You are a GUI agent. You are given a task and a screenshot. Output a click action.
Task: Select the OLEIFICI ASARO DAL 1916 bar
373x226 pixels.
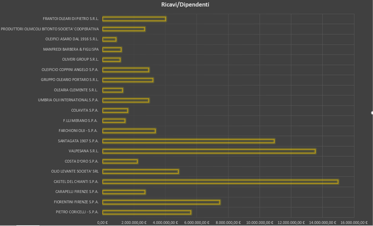[110, 39]
